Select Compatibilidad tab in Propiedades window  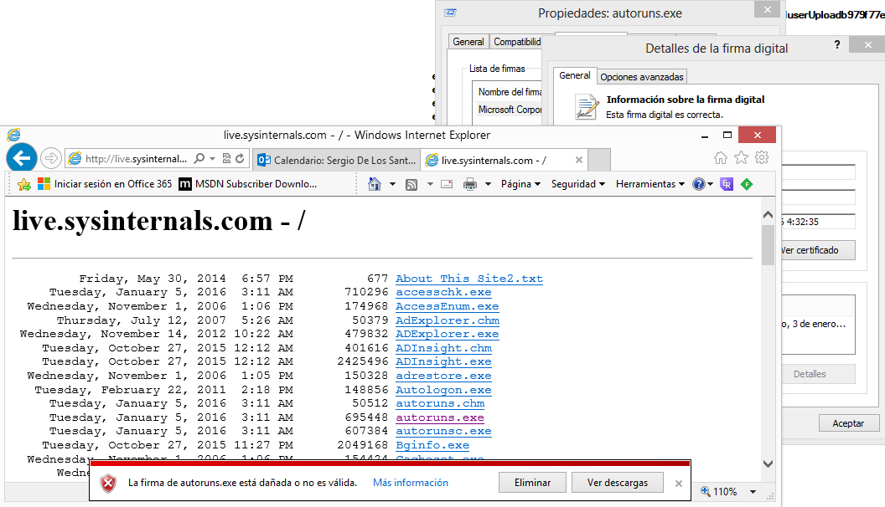(x=517, y=42)
